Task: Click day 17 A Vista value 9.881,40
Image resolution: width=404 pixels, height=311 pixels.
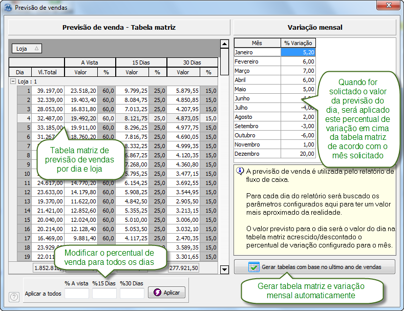Action: point(81,239)
